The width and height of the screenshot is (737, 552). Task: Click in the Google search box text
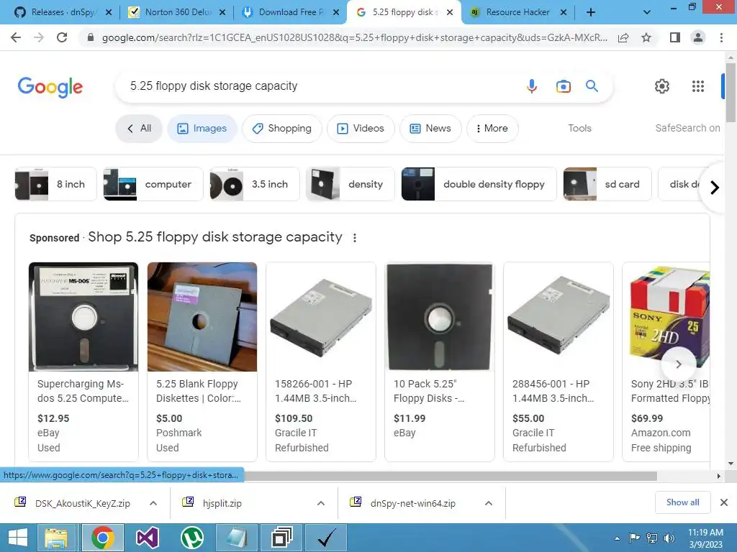click(214, 86)
